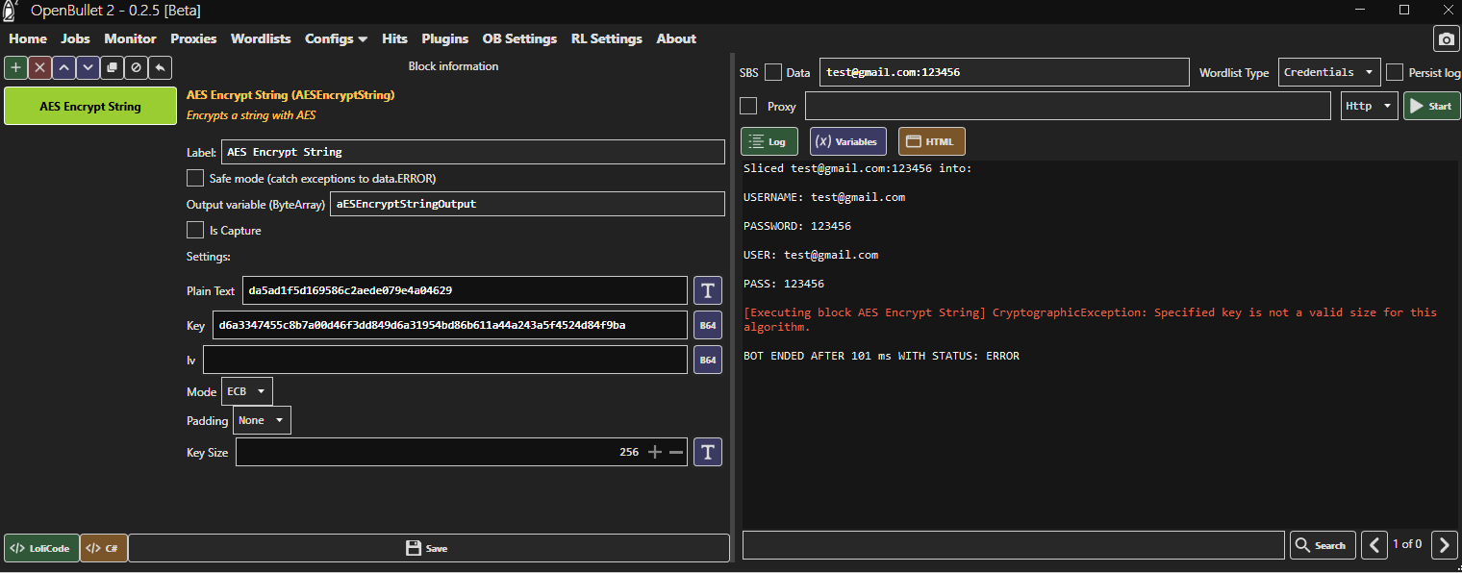Screen dimensions: 1462x573
Task: Click the Proxy address input field
Action: [x=1068, y=106]
